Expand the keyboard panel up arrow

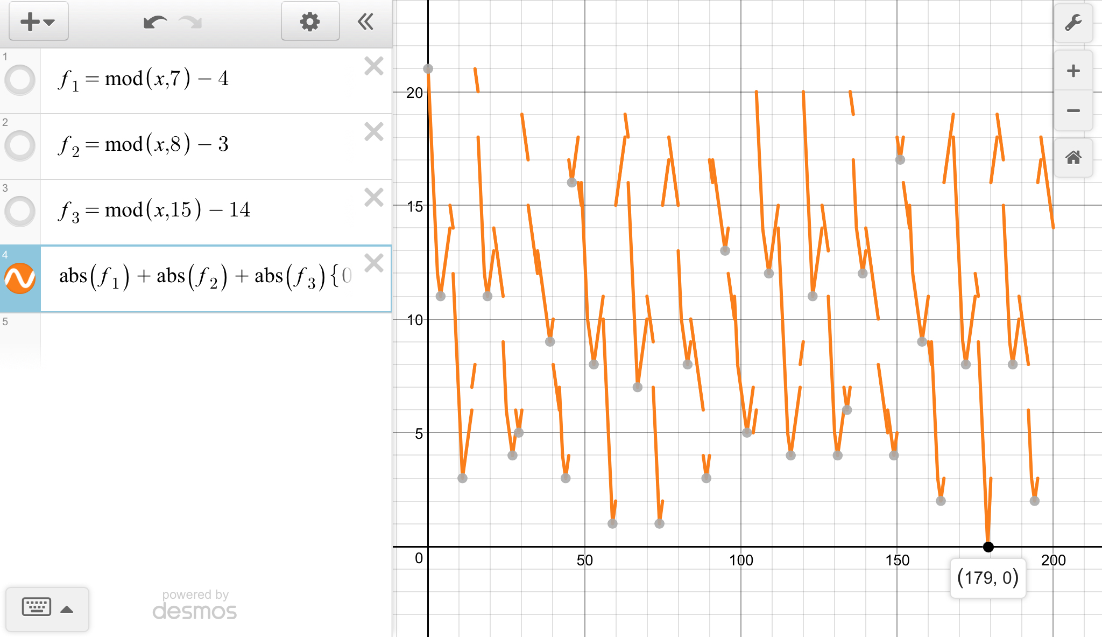coord(67,610)
